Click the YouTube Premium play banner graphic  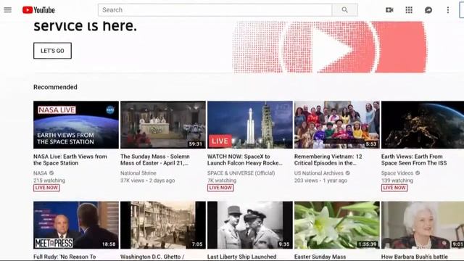coord(329,46)
